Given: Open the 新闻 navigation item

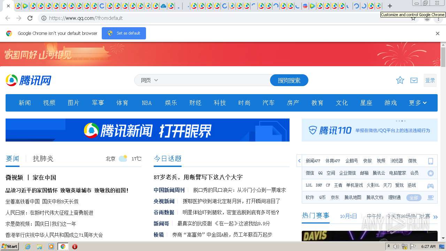Looking at the screenshot, I should click(25, 103).
